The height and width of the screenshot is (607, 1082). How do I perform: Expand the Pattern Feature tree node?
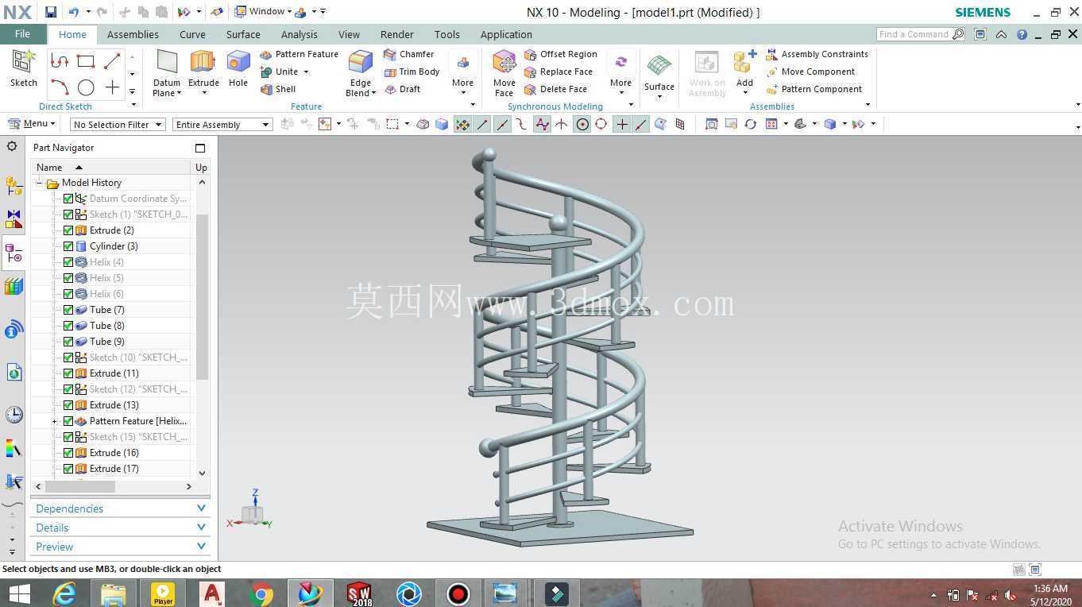pyautogui.click(x=54, y=421)
